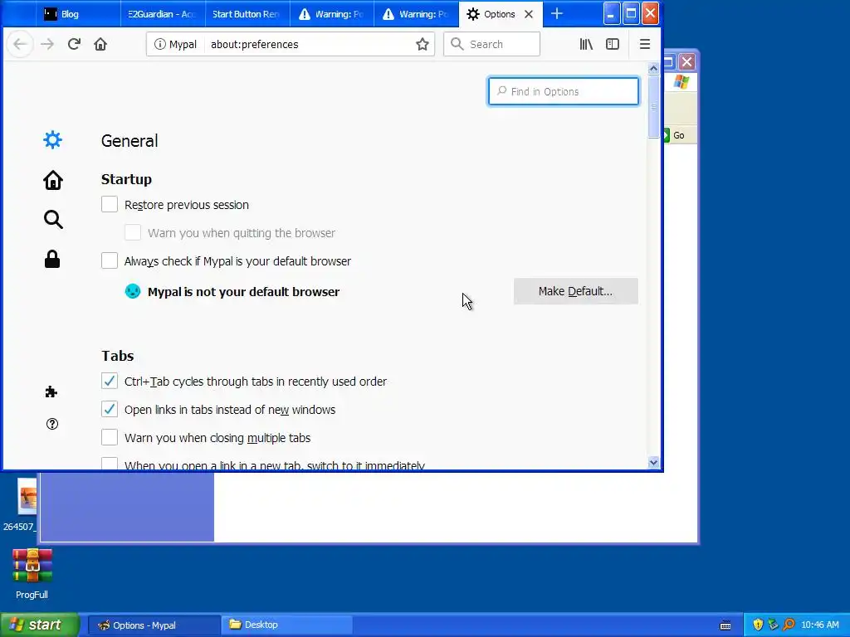This screenshot has height=637, width=850.
Task: Toggle Warn you when quitting the browser
Action: coord(133,232)
